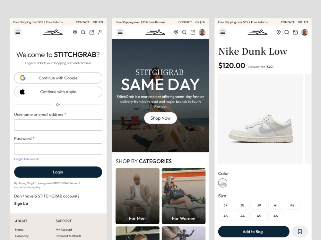321x240 pixels.
Task: Open hamburger menu on product screen
Action: point(222,32)
